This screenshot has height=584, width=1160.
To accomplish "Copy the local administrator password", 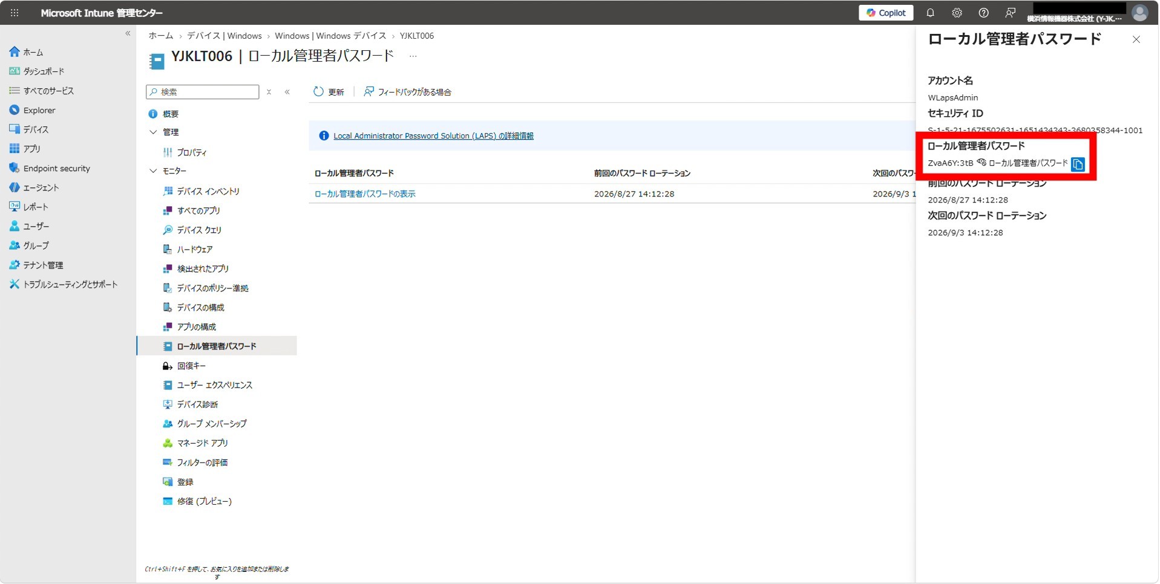I will [1078, 164].
